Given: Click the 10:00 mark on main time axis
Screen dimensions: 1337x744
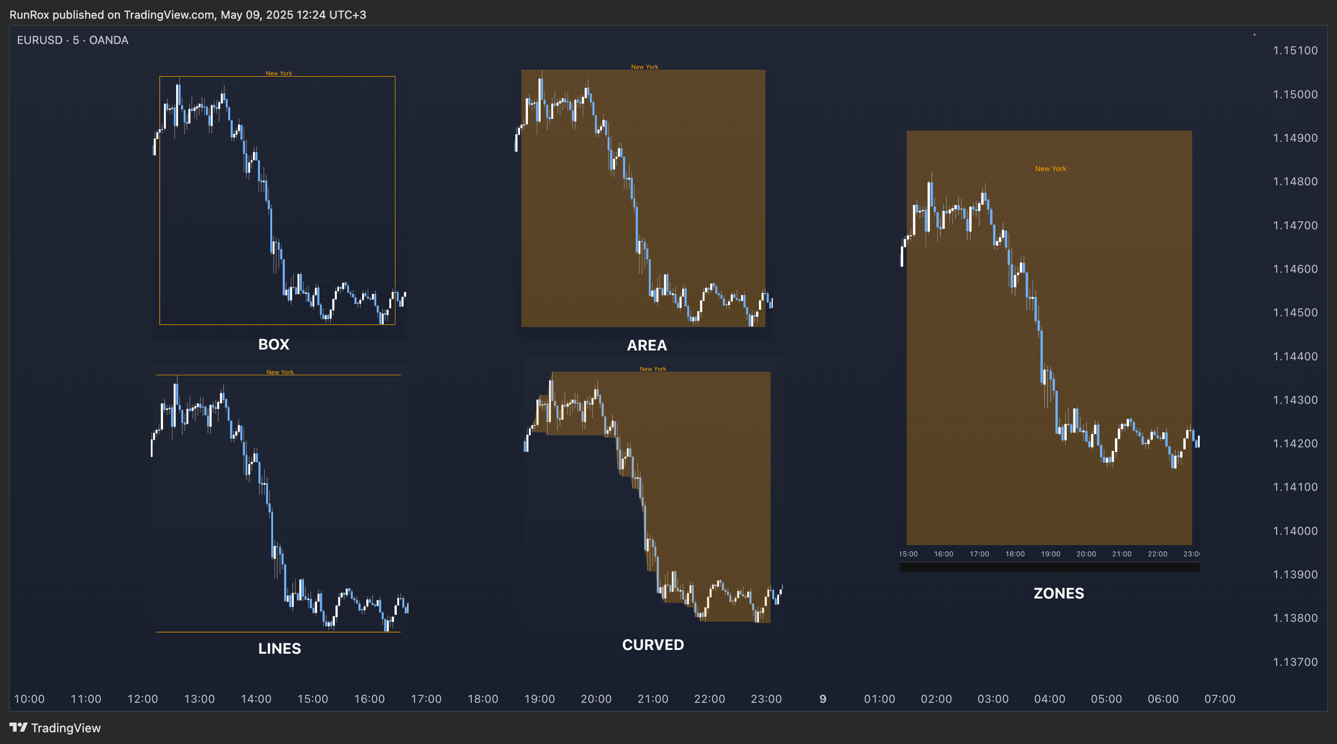Looking at the screenshot, I should coord(29,698).
